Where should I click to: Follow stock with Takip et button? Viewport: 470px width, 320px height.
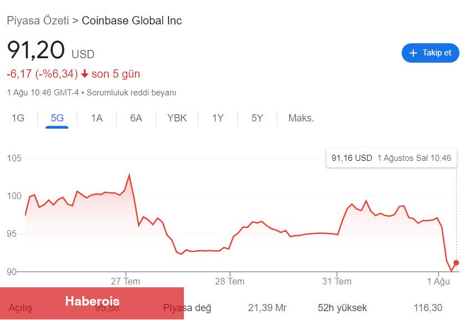pyautogui.click(x=430, y=53)
